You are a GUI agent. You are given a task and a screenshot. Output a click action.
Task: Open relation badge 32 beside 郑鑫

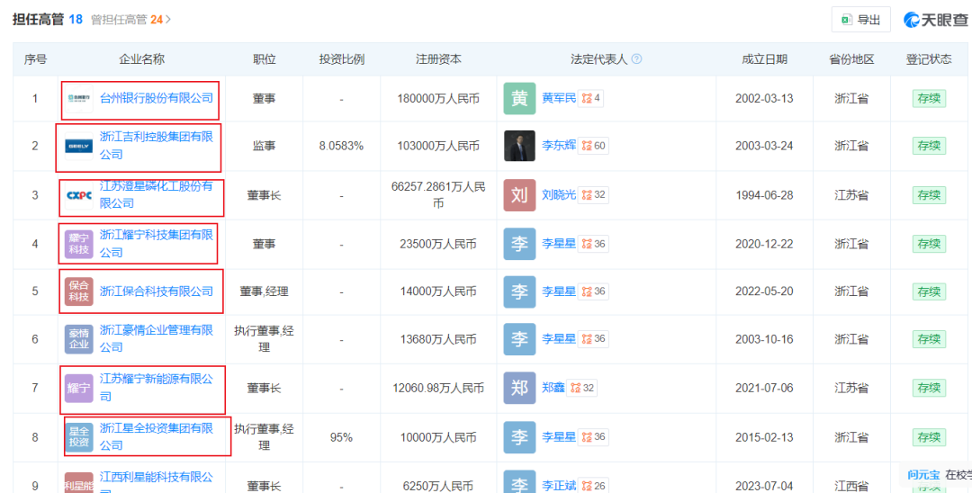(582, 388)
